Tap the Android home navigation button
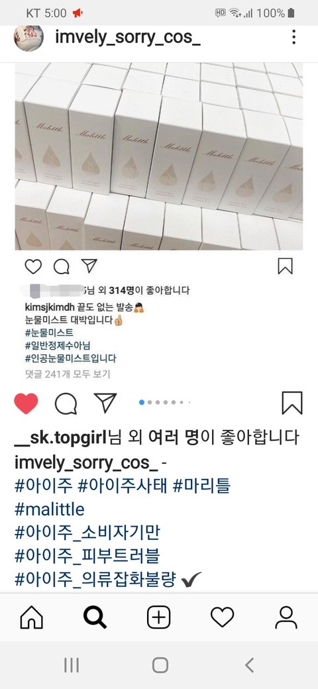 click(x=160, y=665)
